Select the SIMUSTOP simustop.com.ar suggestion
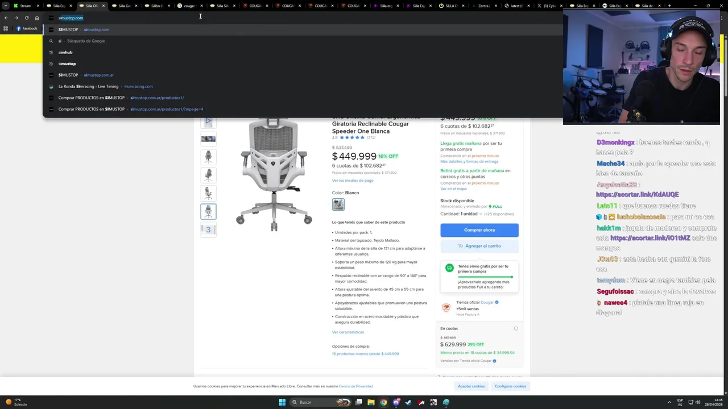 303,75
